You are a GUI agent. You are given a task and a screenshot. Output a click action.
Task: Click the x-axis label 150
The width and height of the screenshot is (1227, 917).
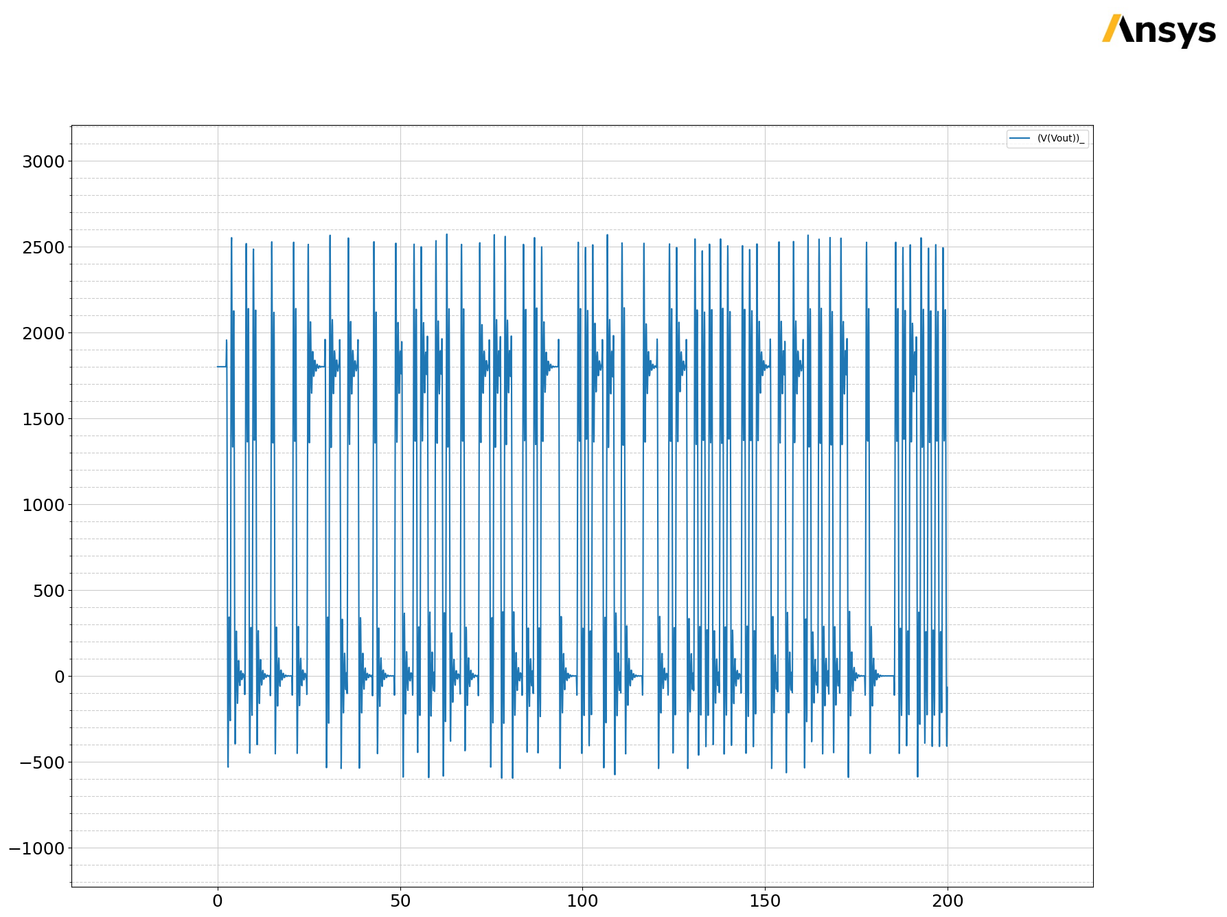coord(765,901)
